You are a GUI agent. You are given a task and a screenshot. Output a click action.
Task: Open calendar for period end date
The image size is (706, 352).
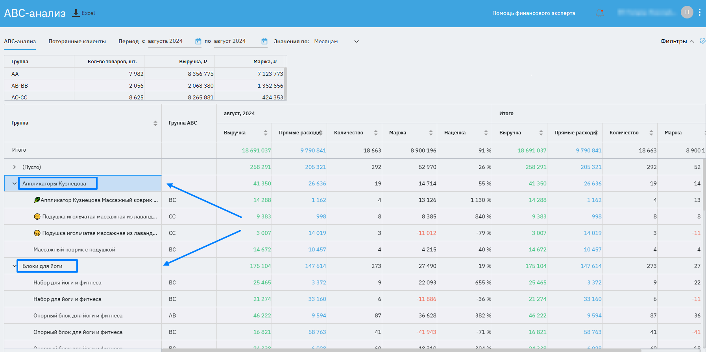click(x=264, y=41)
